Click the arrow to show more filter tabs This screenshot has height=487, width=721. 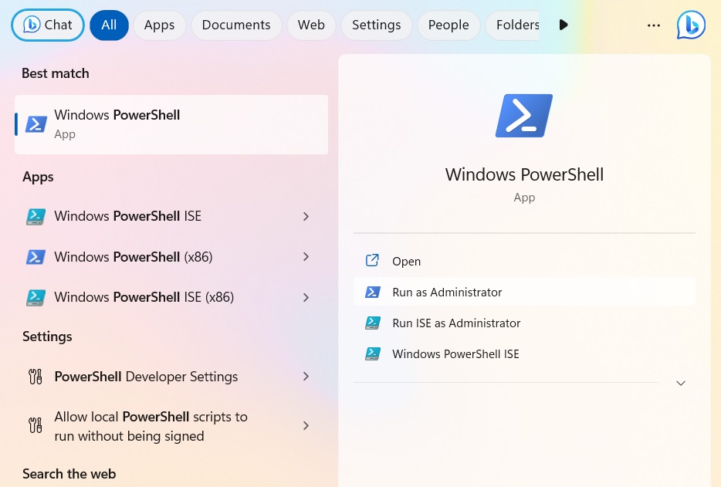[x=564, y=24]
